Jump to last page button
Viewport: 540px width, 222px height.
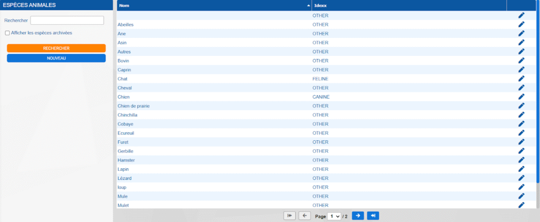(373, 216)
